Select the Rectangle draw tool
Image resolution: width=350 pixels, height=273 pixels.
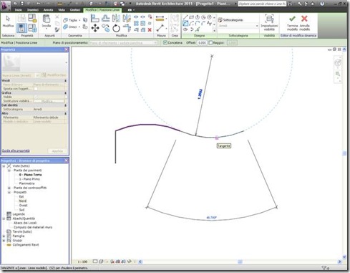pos(191,17)
